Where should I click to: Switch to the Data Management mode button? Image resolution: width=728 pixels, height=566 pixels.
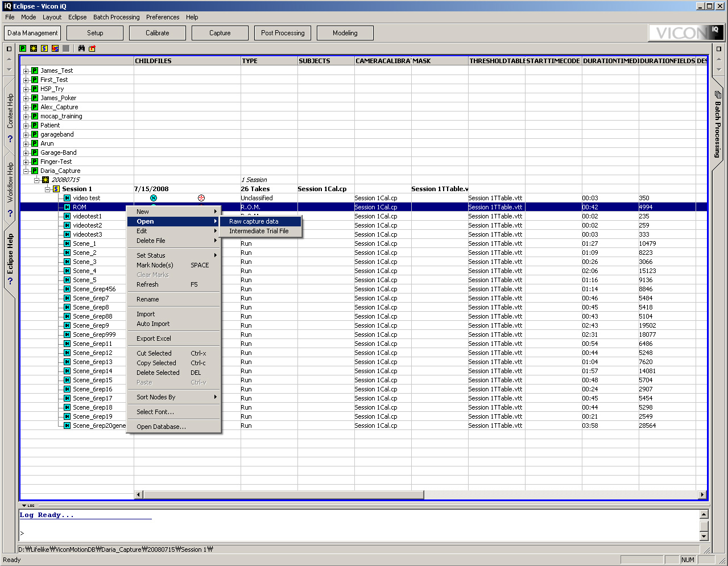click(x=32, y=33)
